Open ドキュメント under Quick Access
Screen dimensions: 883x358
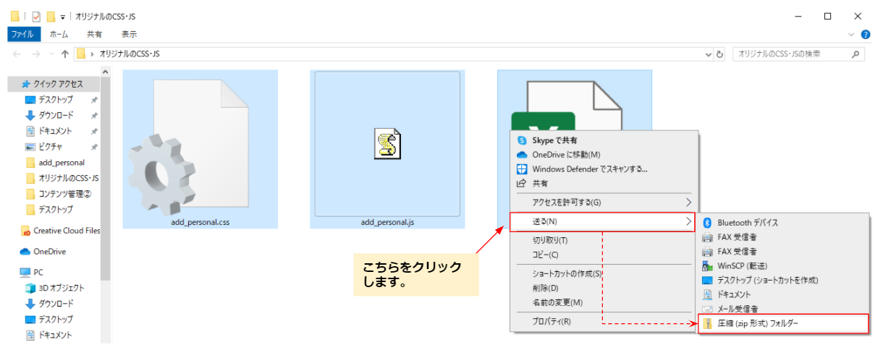(48, 132)
